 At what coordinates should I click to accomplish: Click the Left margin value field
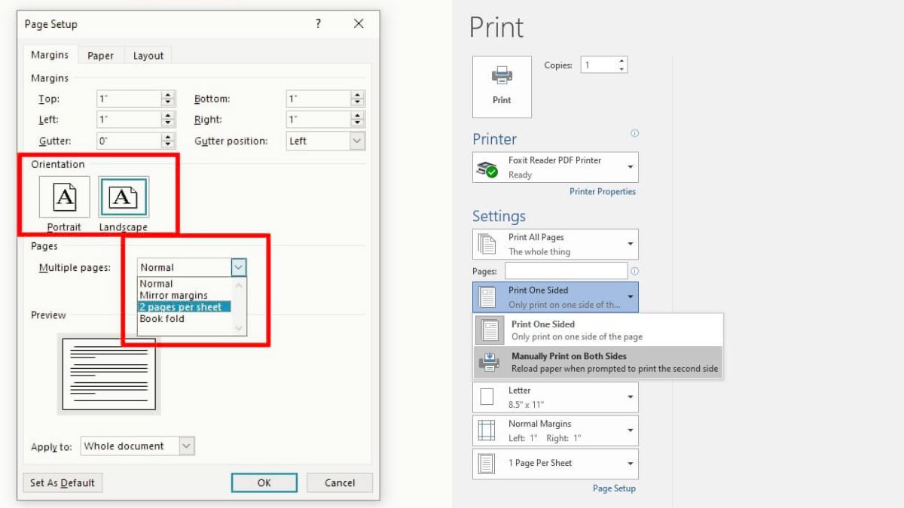(x=129, y=120)
